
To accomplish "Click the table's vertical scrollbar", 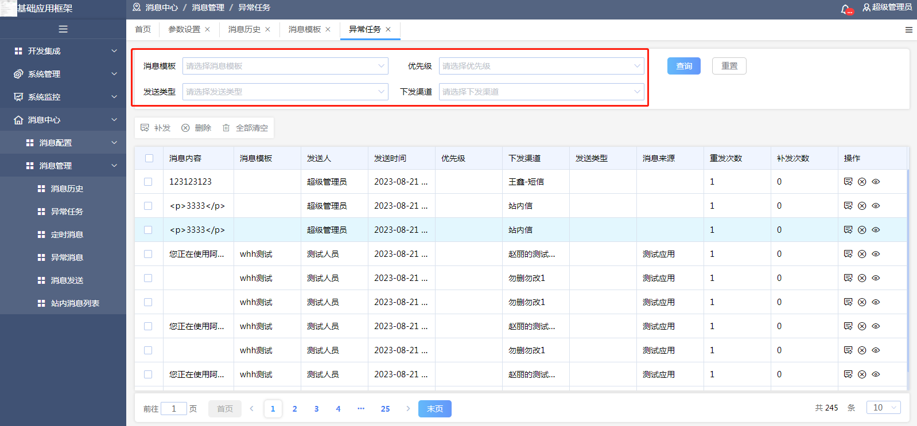I will pos(908,269).
